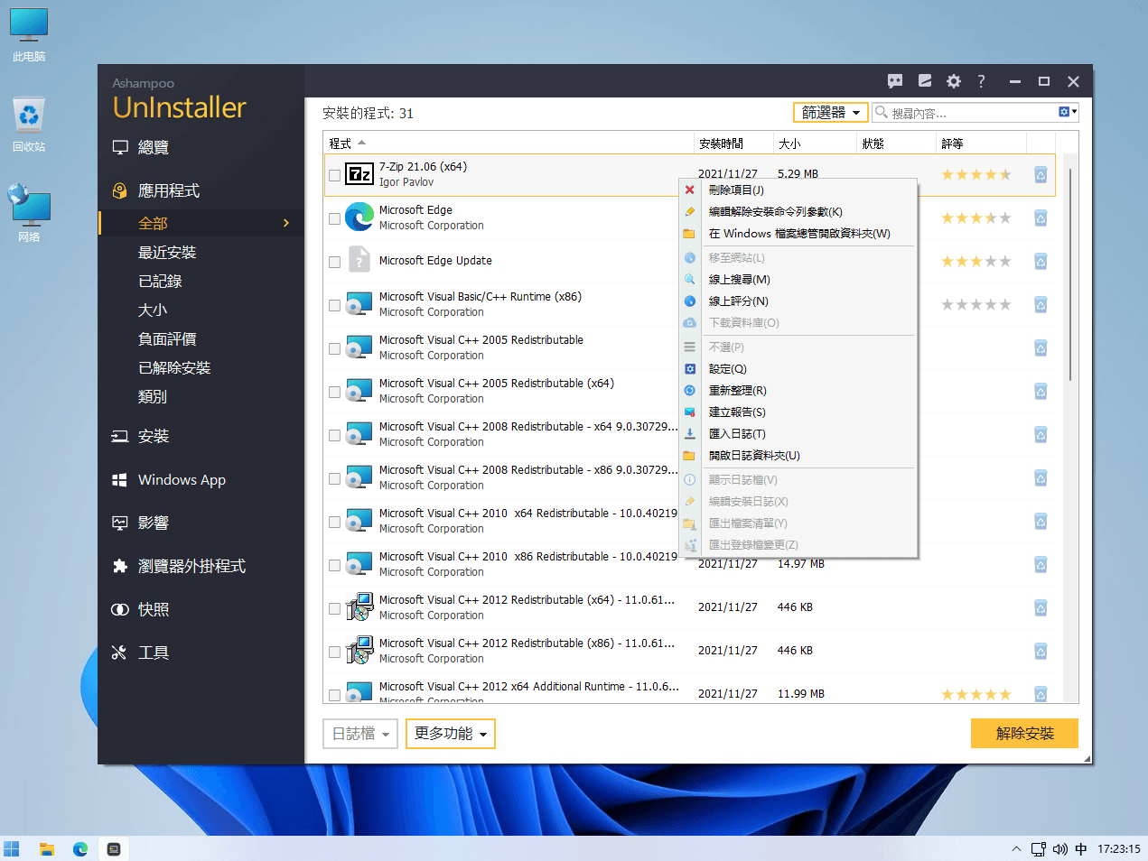Viewport: 1148px width, 861px height.
Task: Sort by 安裝時間 column header
Action: [x=733, y=143]
